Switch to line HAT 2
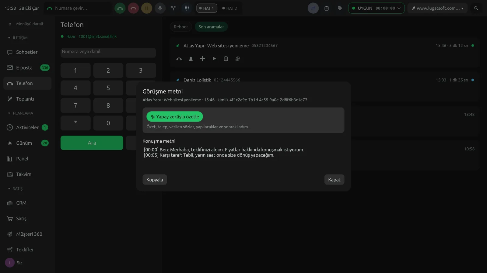Screen dimensions: 487x273 [230, 8]
